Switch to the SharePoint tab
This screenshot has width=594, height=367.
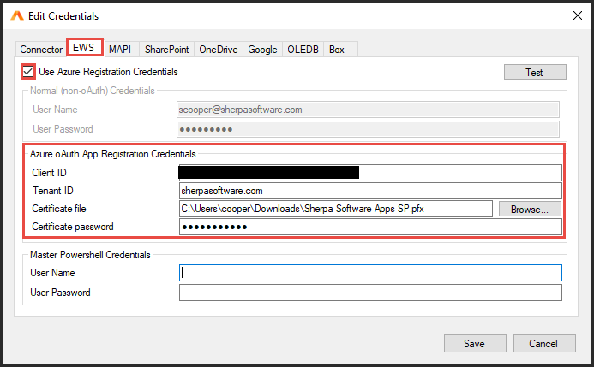pos(166,50)
